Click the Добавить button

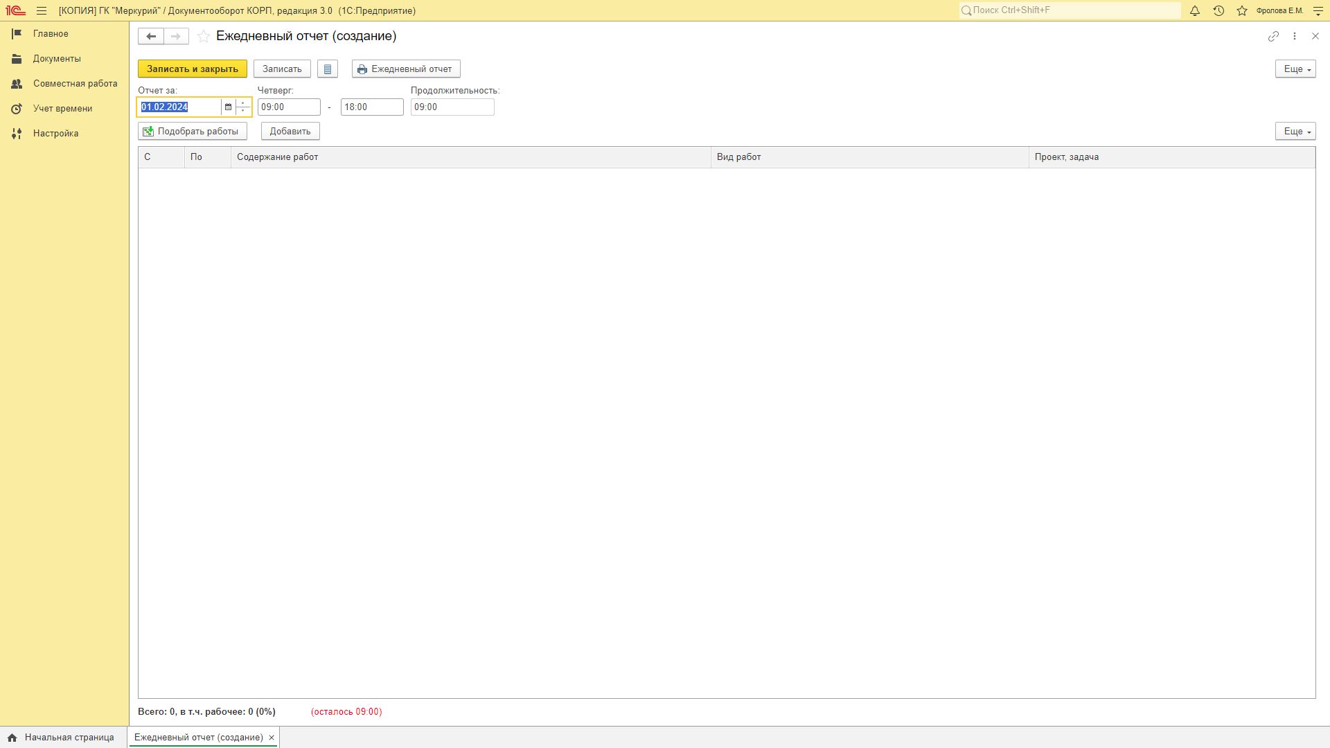pyautogui.click(x=290, y=132)
